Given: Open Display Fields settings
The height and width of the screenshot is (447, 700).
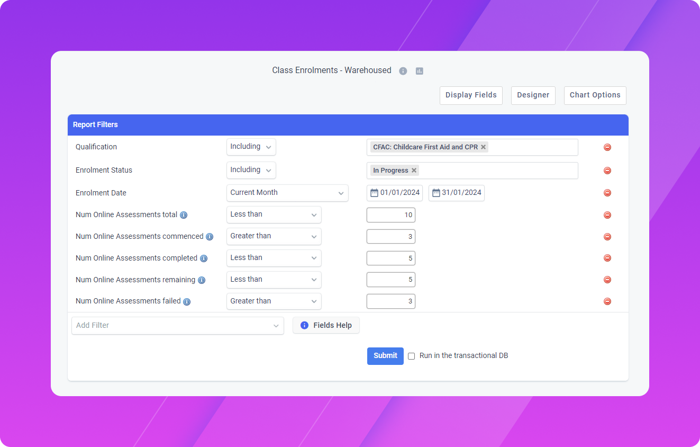Looking at the screenshot, I should [470, 95].
